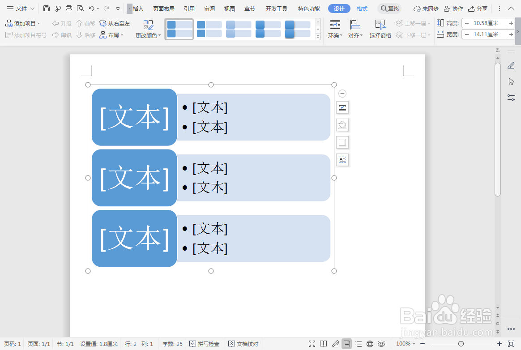Click 添加项目符号 button
This screenshot has height=350, width=521.
coord(26,35)
